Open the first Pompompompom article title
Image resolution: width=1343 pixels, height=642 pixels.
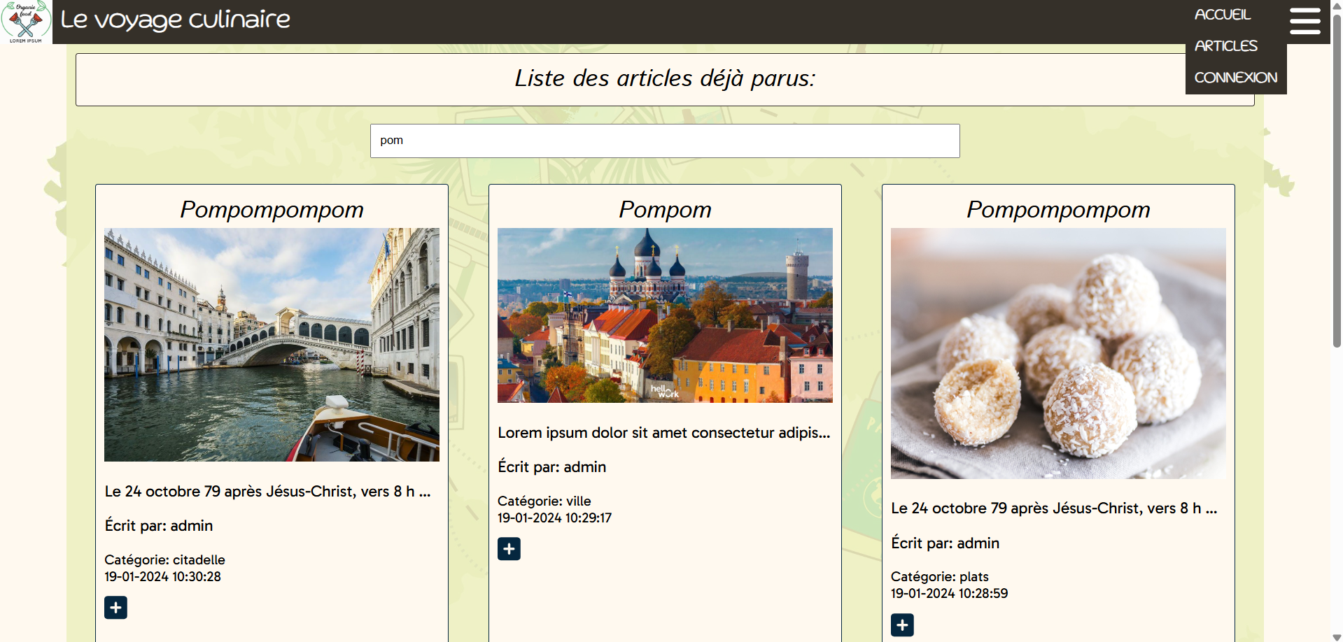pyautogui.click(x=272, y=210)
